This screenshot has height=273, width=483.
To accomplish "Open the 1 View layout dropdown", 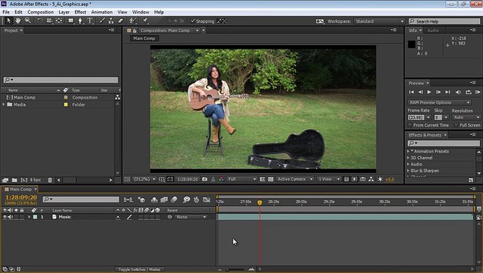I will tap(329, 179).
